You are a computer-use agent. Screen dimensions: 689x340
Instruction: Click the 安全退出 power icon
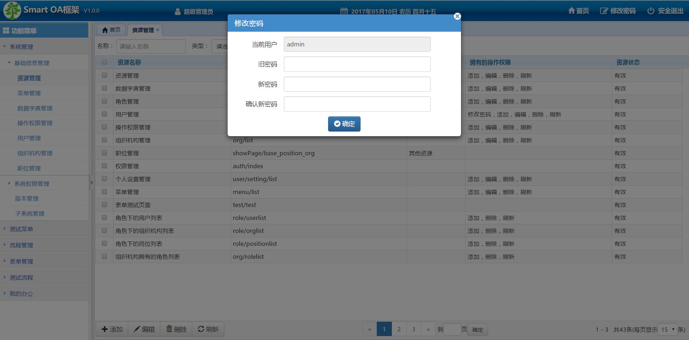click(650, 11)
